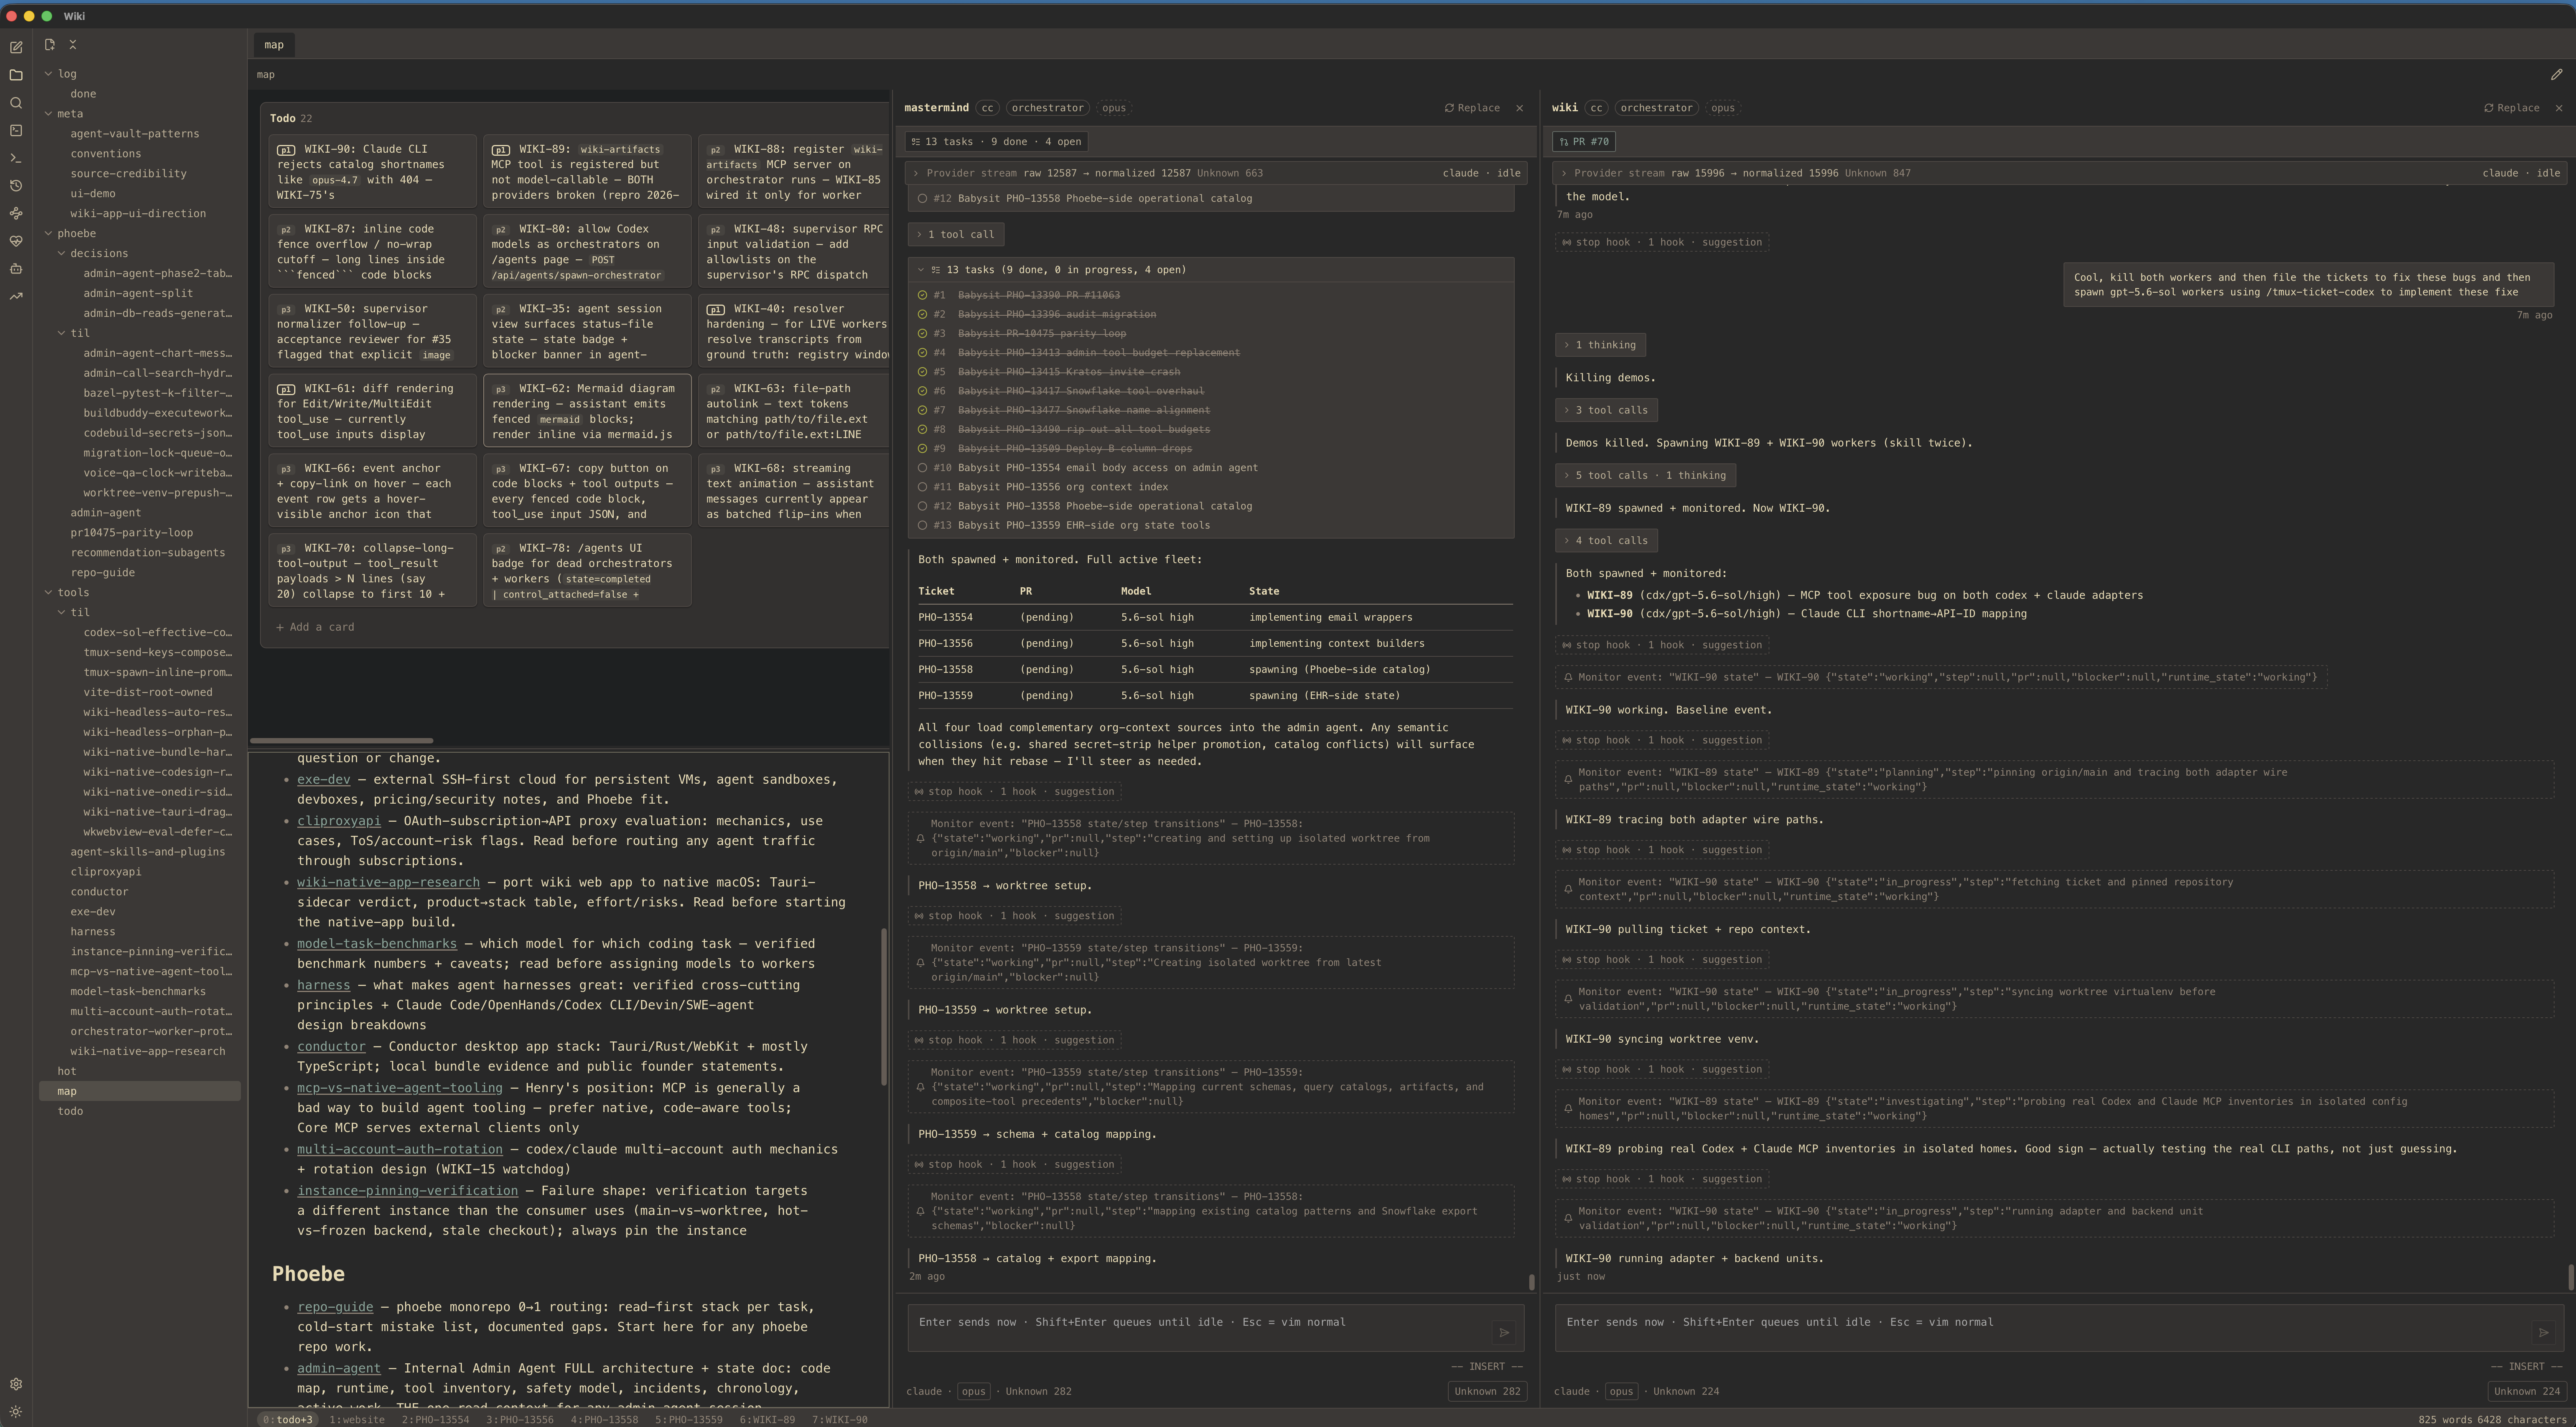2576x1427 pixels.
Task: Open the settings gear icon
Action: tap(16, 1384)
